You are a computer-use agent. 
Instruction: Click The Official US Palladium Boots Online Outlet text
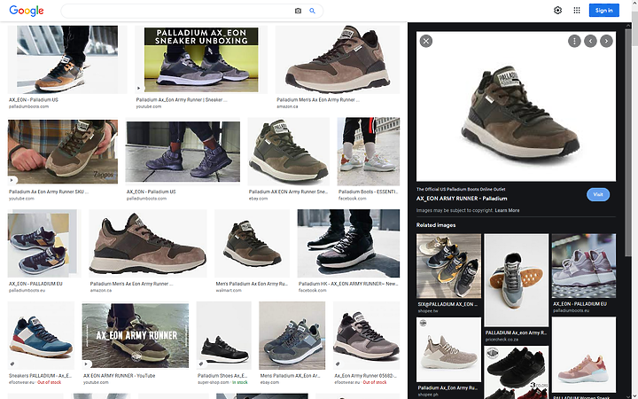[x=461, y=190]
